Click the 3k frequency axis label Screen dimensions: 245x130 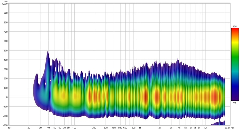pos(171,128)
